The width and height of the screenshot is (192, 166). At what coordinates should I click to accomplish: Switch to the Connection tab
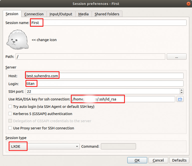coord(34,14)
